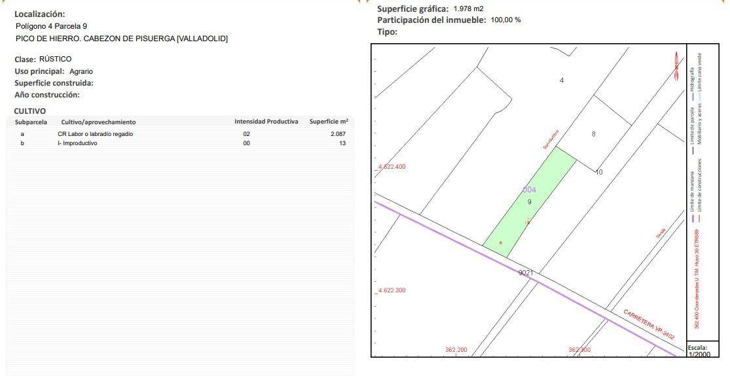Click the 'Superficie gráfica:' label

click(413, 9)
